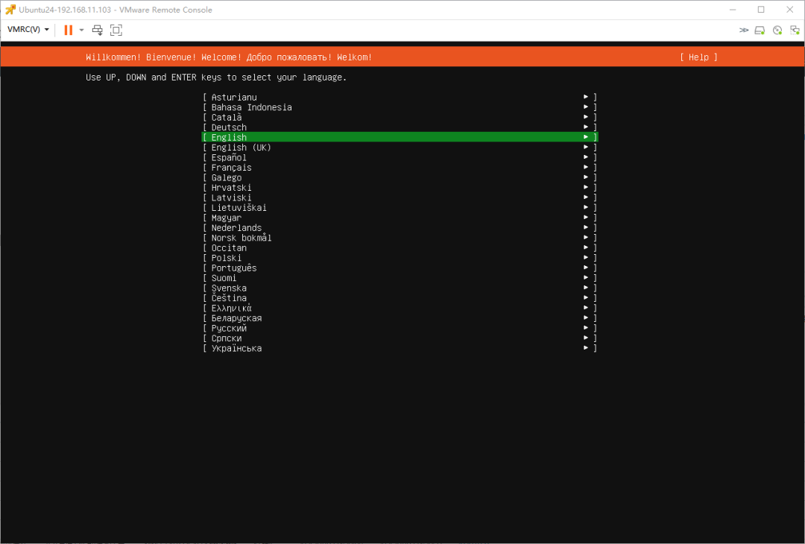Choose Беларуская language
Image resolution: width=805 pixels, height=544 pixels.
pyautogui.click(x=400, y=318)
